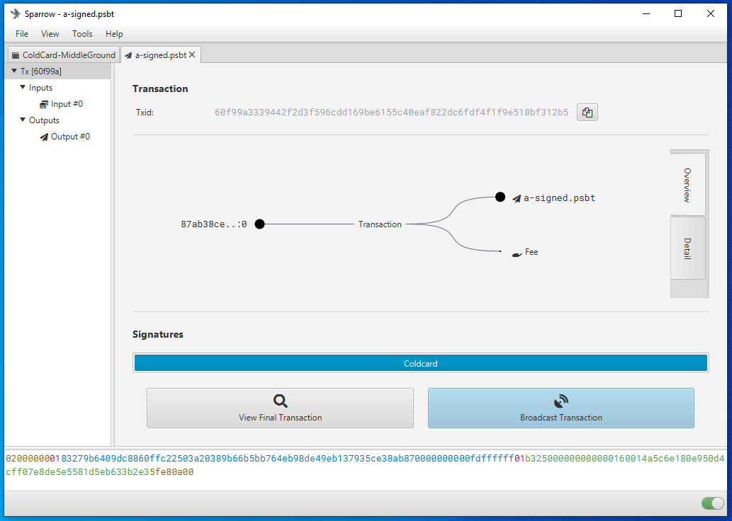Click the wallet icon on ColdCard-MiddleGround tab
The width and height of the screenshot is (732, 521).
(16, 55)
